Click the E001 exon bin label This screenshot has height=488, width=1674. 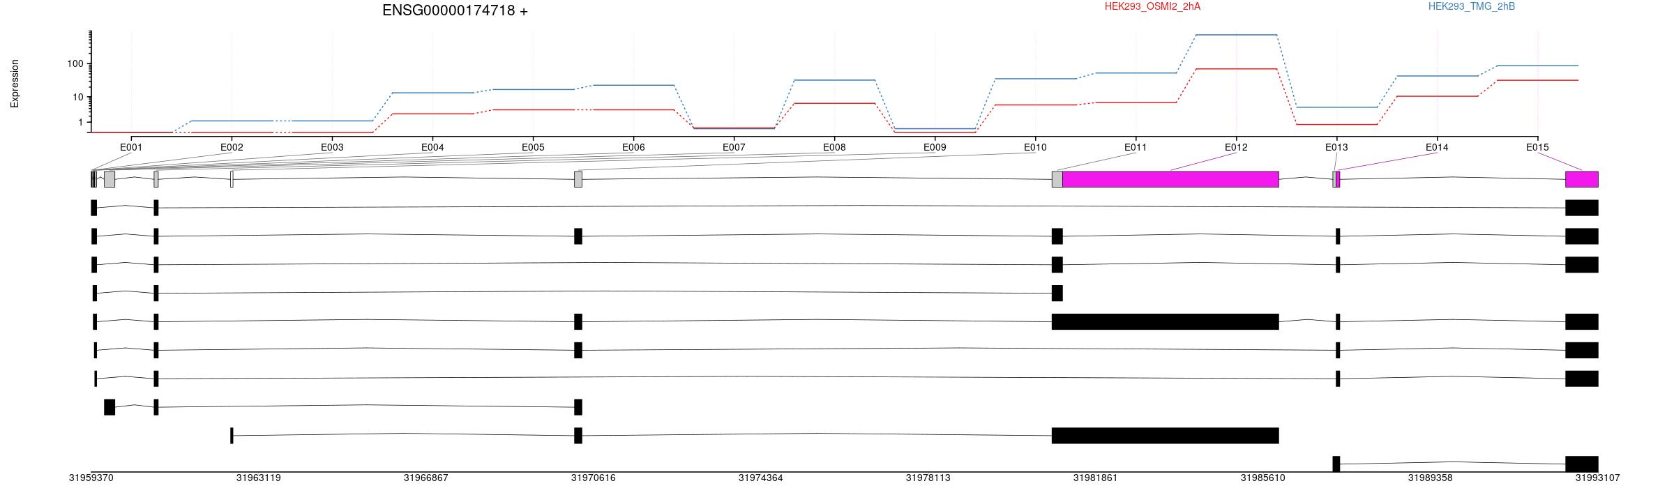click(x=131, y=147)
